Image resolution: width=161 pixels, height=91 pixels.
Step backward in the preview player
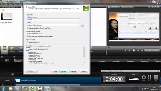pos(129,50)
